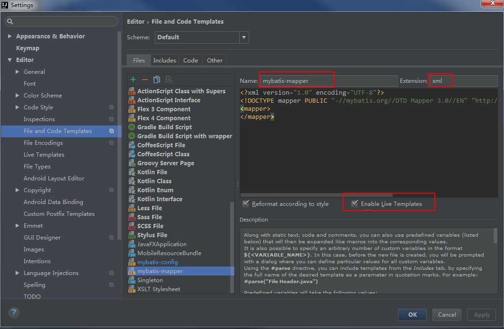The height and width of the screenshot is (329, 504).
Task: Click Editor breadcrumb at top
Action: pos(135,21)
